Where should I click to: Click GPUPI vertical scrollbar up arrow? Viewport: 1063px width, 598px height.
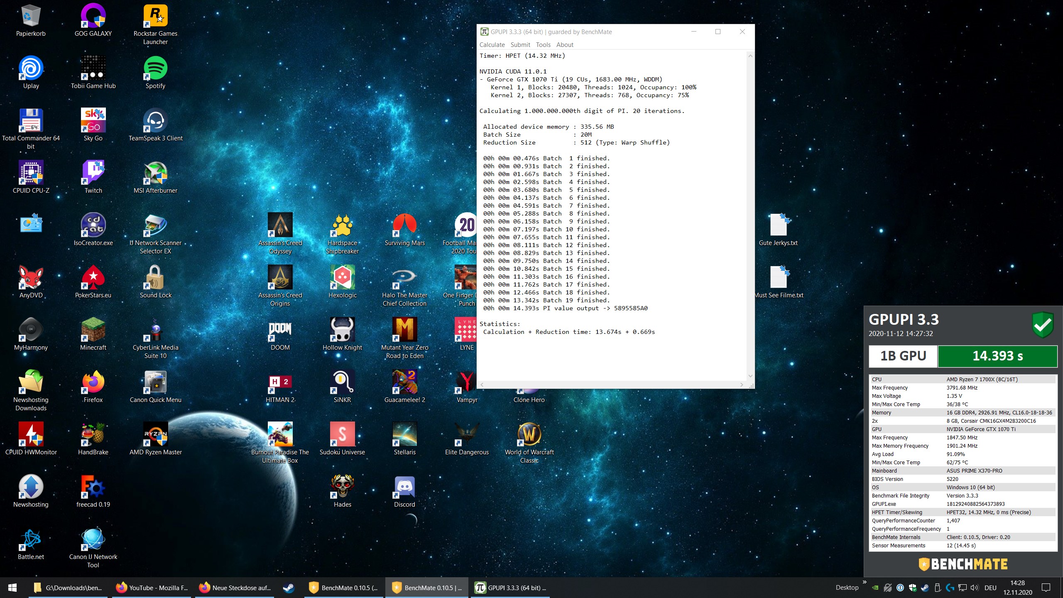(x=750, y=56)
